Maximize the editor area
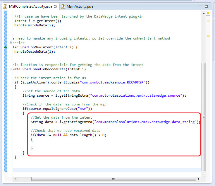 (x=206, y=6)
